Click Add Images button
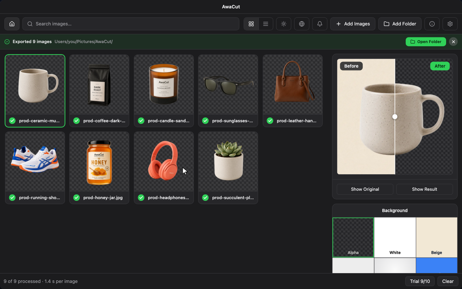This screenshot has height=289, width=462. coord(353,24)
